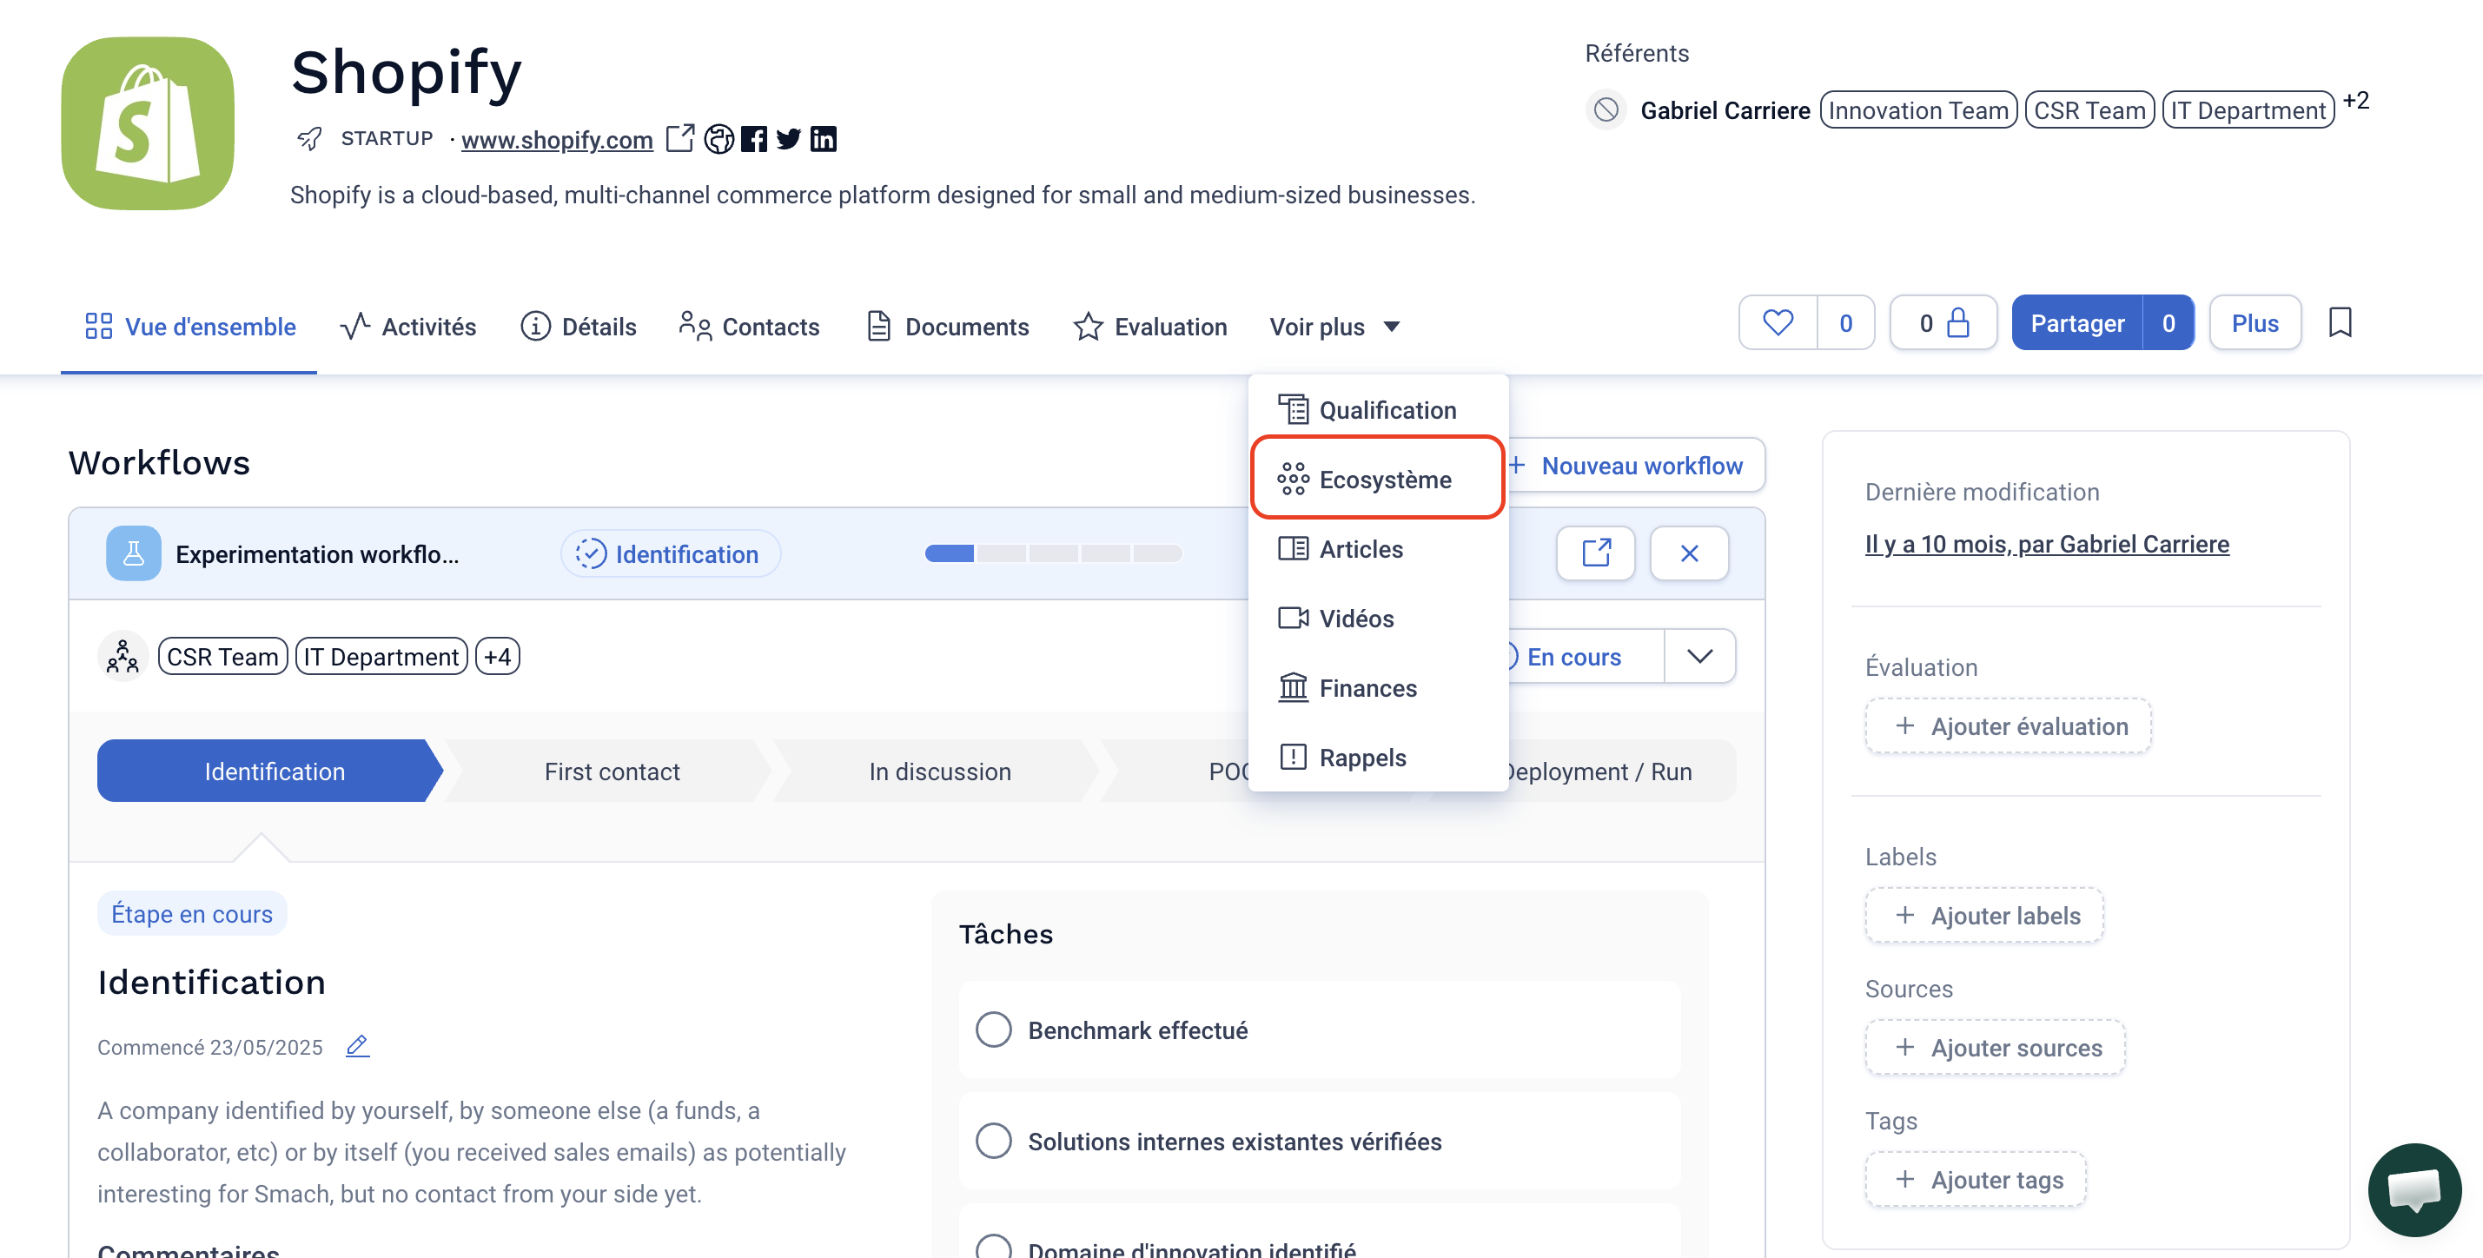Click the IT Department référent tag
This screenshot has height=1258, width=2483.
point(2248,109)
